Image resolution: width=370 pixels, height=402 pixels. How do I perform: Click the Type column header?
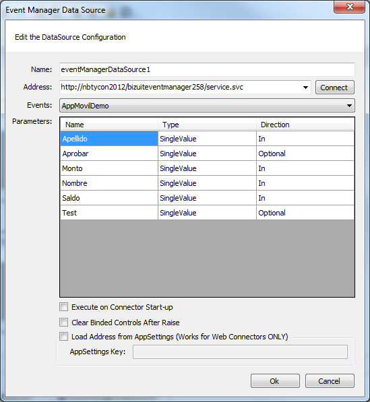tap(207, 125)
